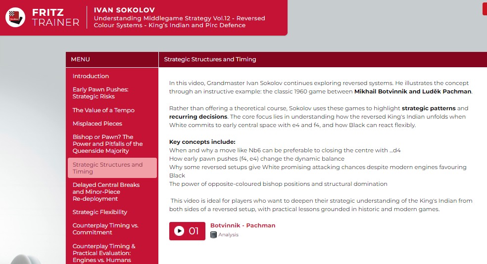This screenshot has width=487, height=264.
Task: Click the Strategic Structures and Timing header bar
Action: [323, 59]
